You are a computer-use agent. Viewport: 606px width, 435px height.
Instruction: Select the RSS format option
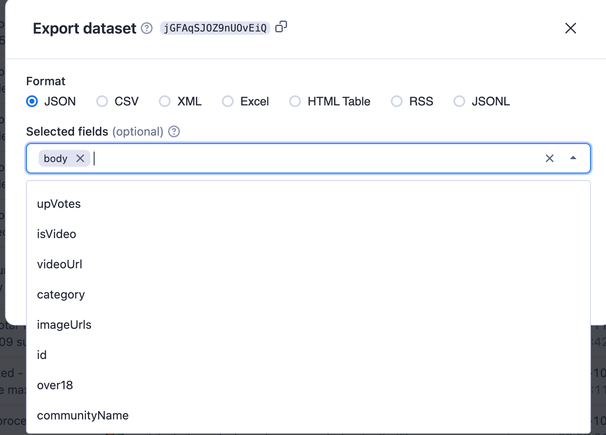tap(397, 101)
